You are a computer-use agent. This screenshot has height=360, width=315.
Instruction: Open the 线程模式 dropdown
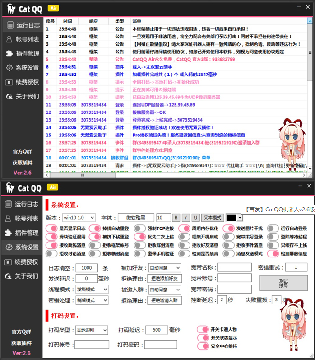tap(92, 290)
